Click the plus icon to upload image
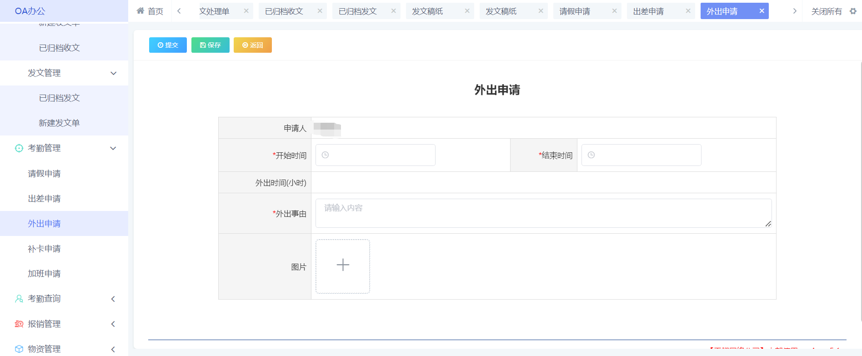The width and height of the screenshot is (862, 356). click(x=343, y=266)
